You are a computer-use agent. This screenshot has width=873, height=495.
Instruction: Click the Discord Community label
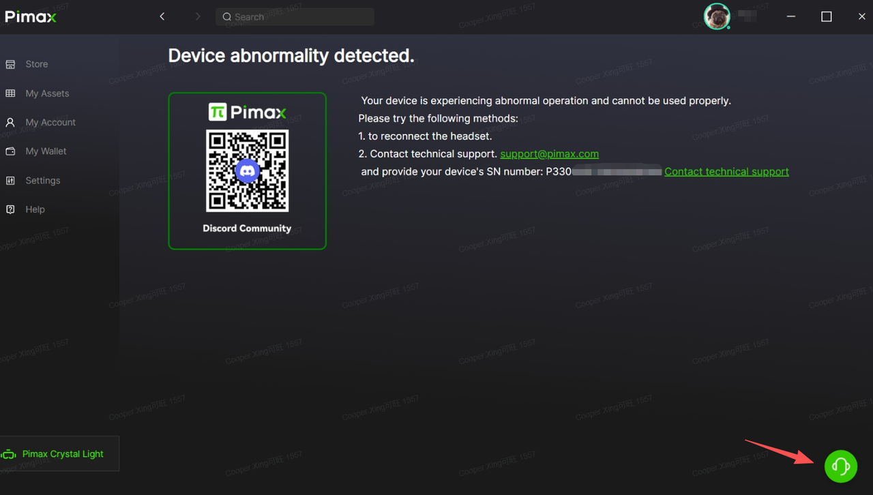[247, 228]
